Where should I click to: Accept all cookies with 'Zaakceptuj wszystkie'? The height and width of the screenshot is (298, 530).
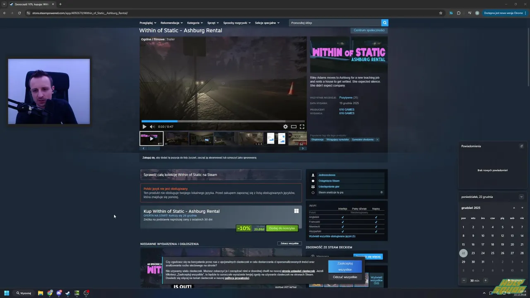pos(345,266)
